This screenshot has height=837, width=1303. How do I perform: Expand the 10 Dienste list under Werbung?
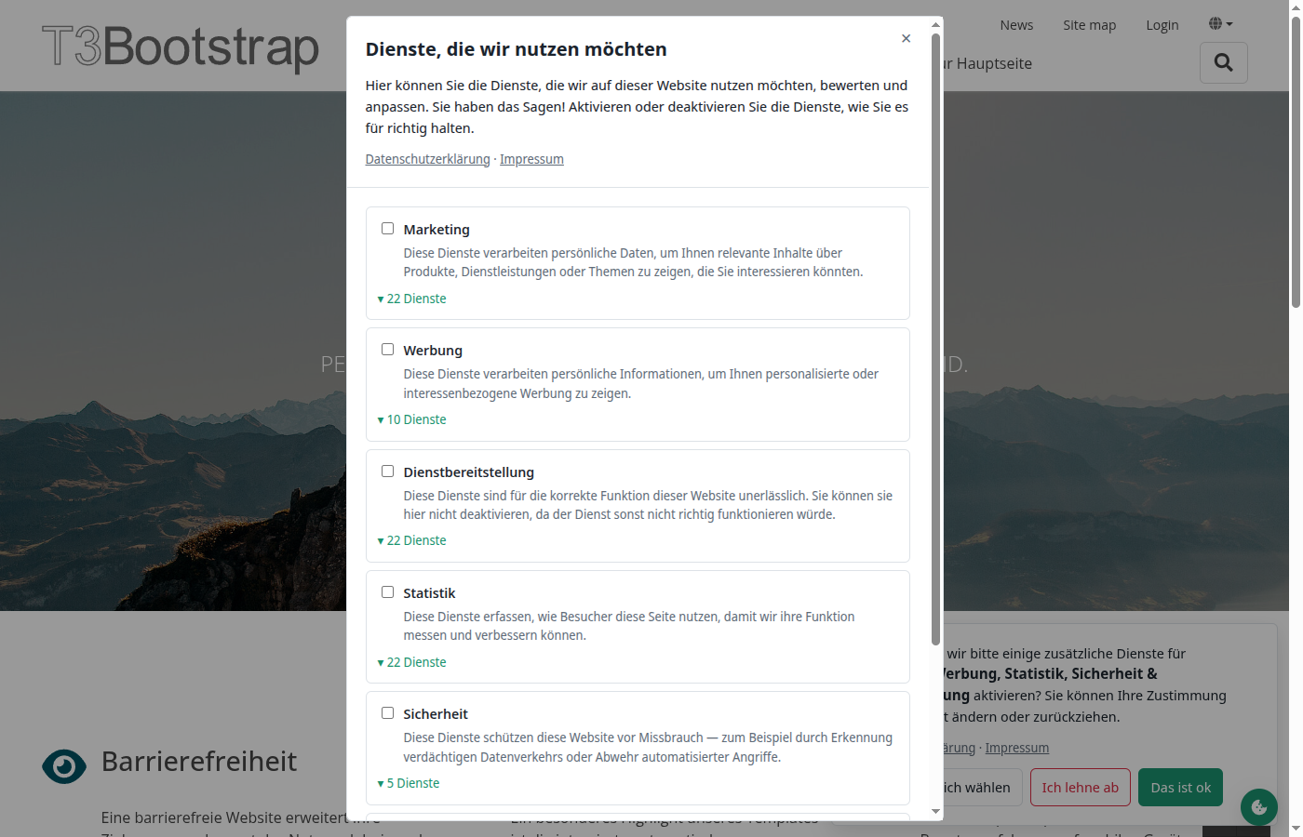tap(411, 419)
